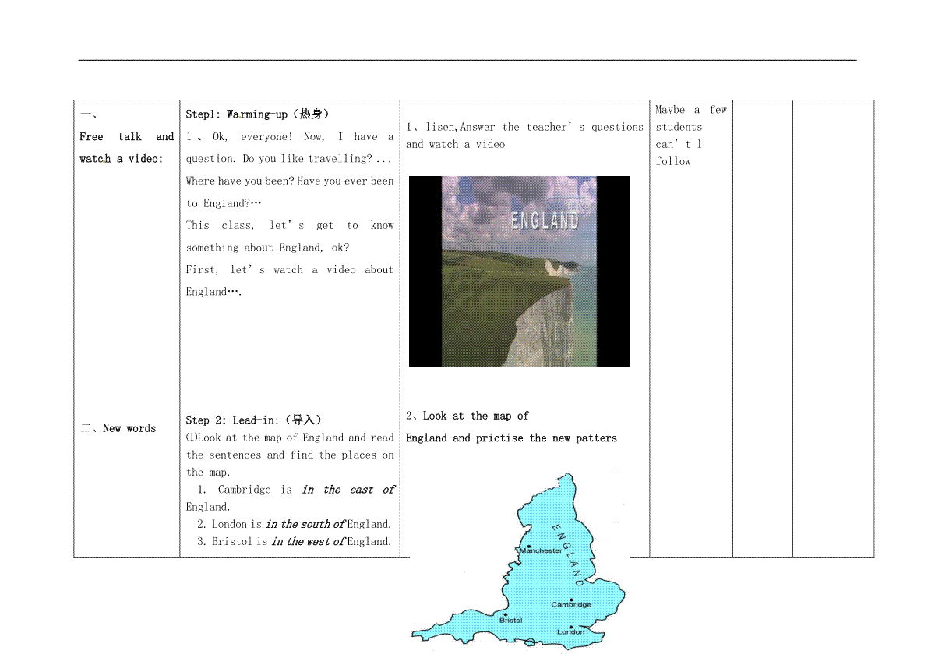Select the heading "Step 2: Lead-in:（导入）"

(254, 420)
